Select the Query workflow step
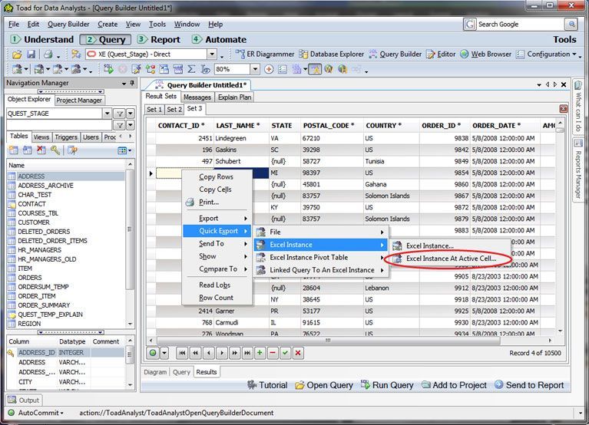 coord(105,39)
